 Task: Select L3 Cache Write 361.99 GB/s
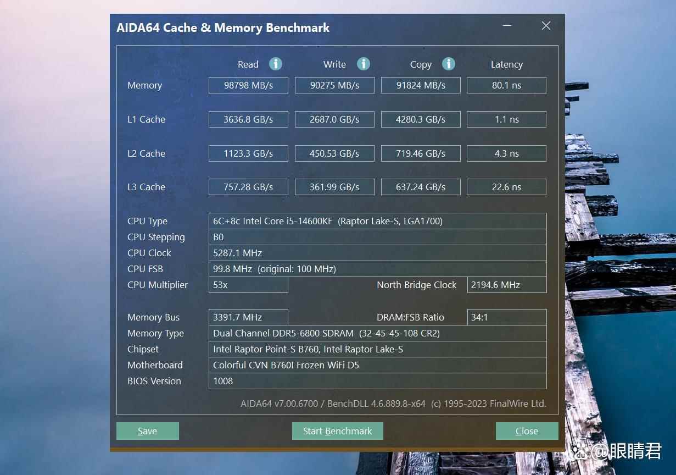[334, 187]
